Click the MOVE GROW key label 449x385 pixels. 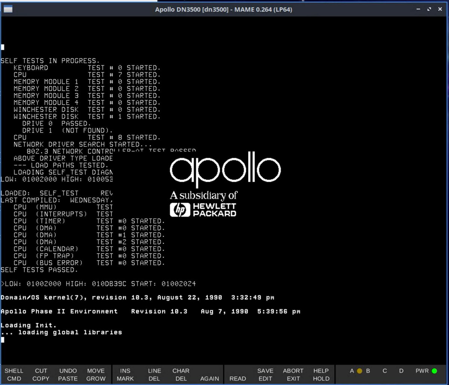(96, 375)
